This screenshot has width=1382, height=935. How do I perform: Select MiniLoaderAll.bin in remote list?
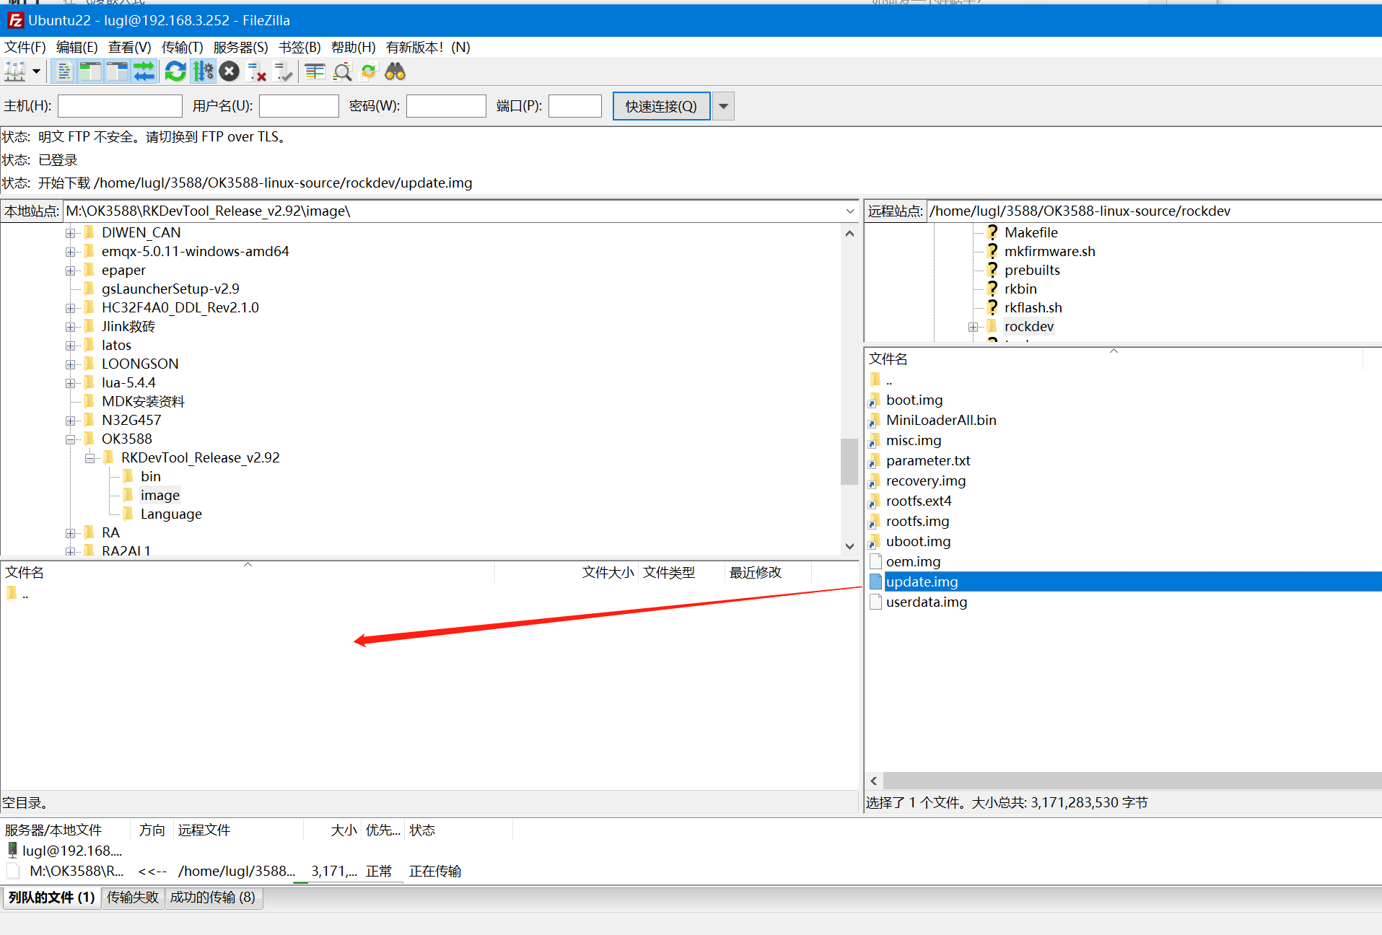point(941,420)
